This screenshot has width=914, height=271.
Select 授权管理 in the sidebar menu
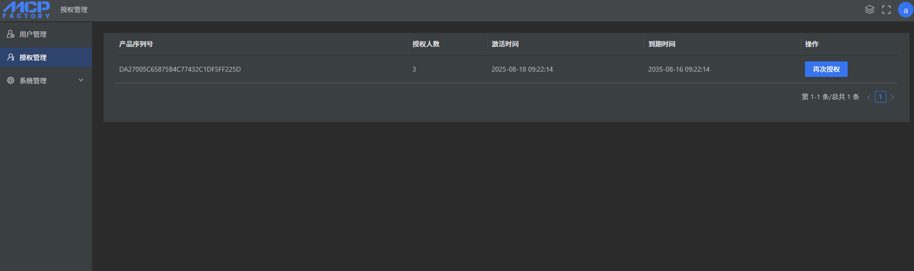tap(33, 58)
